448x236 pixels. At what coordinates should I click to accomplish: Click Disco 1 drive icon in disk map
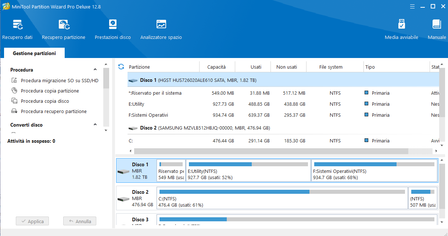point(123,171)
